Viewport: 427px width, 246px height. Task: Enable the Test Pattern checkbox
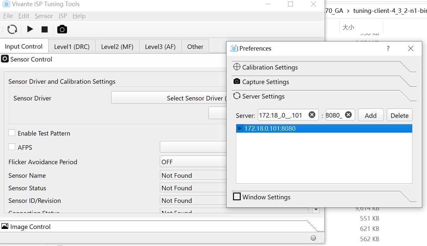12,132
